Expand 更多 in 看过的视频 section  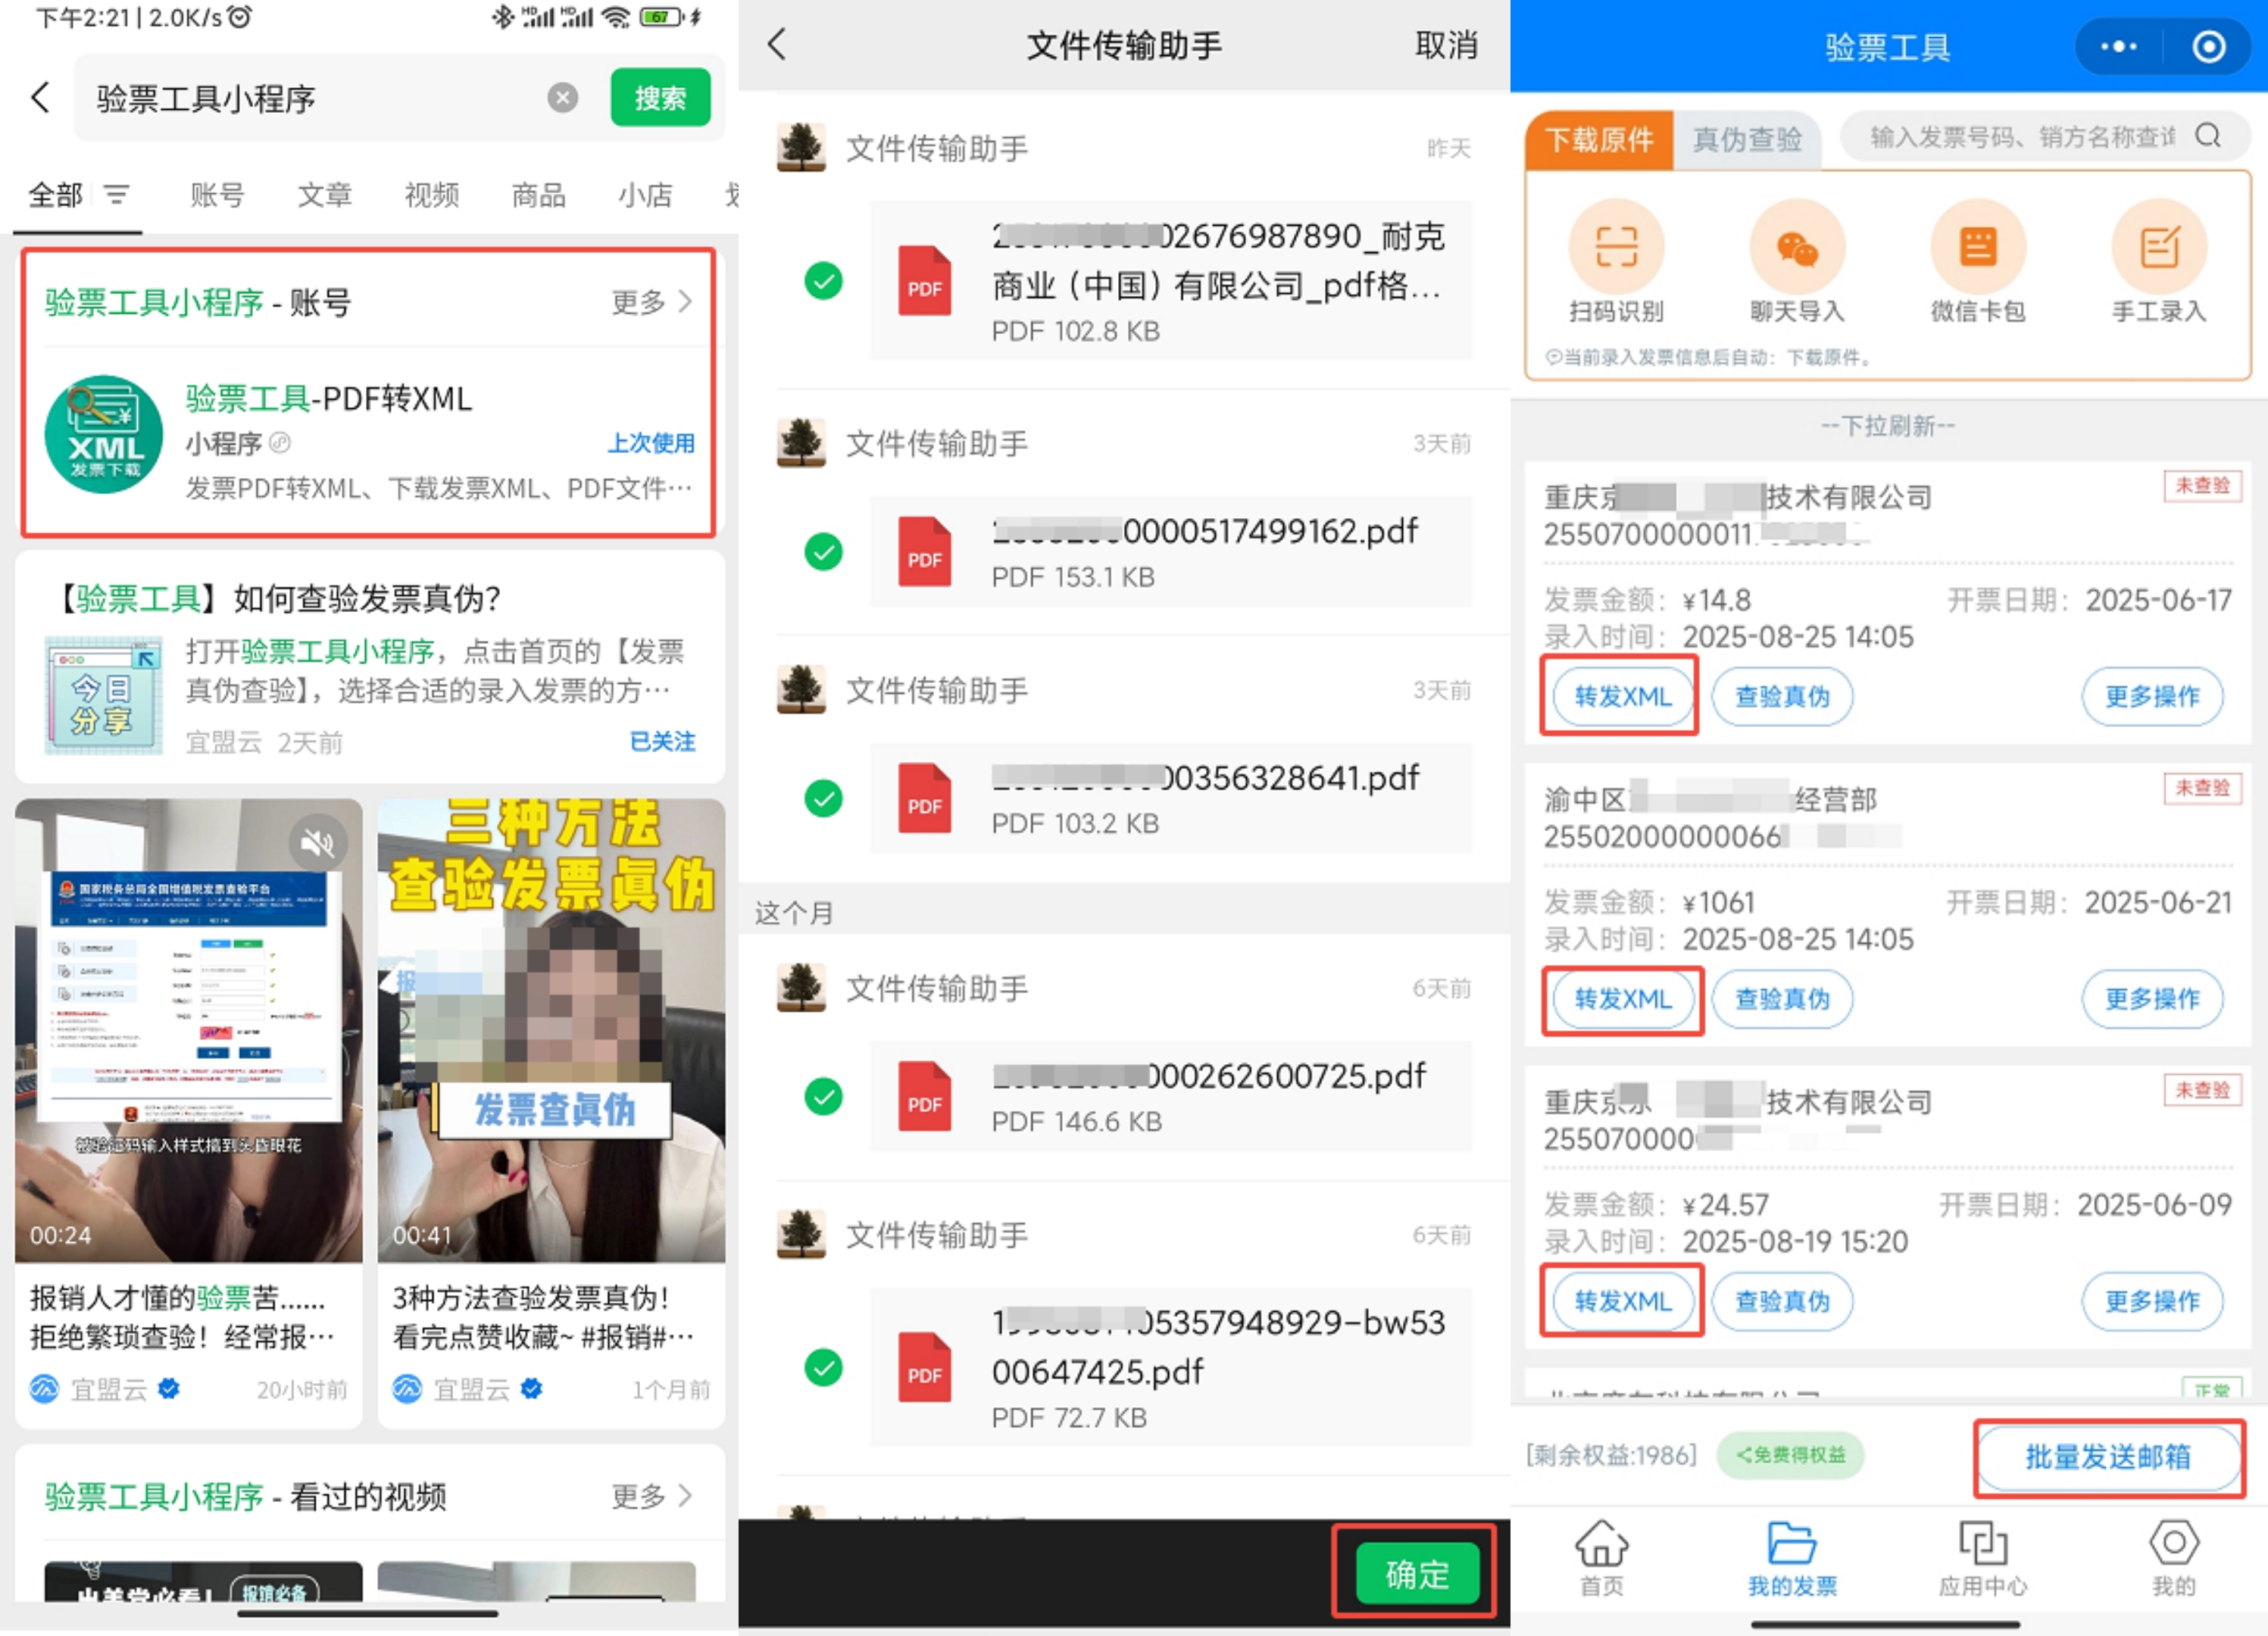click(652, 1496)
